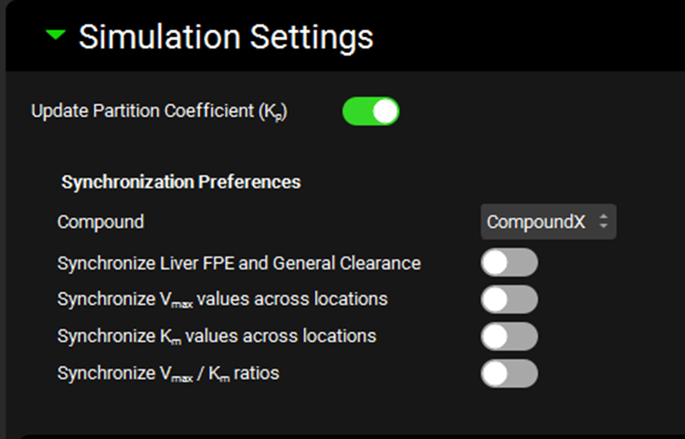Click the Synchronize Km values label text
The image size is (685, 439).
tap(216, 336)
